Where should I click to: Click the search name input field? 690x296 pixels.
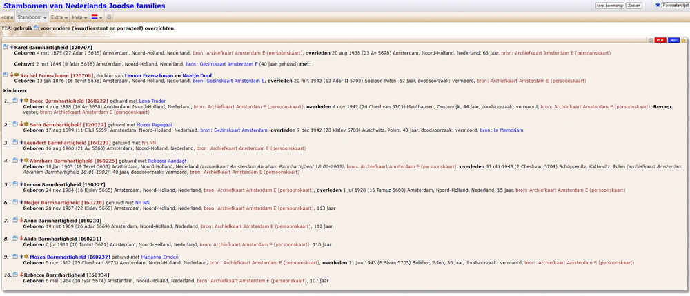(x=609, y=6)
